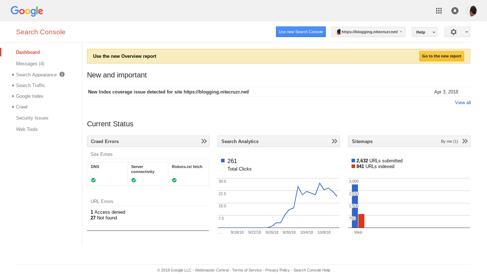Open Security Issues from sidebar
The height and width of the screenshot is (274, 487).
point(32,118)
